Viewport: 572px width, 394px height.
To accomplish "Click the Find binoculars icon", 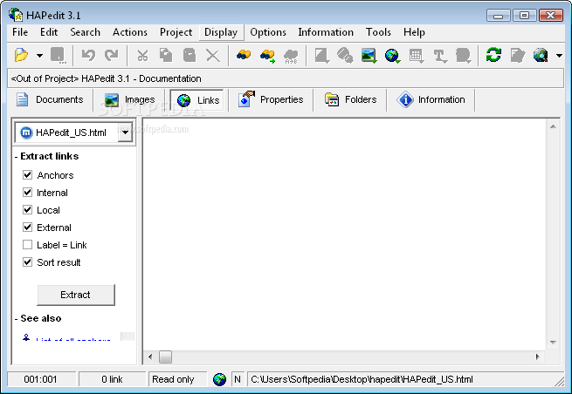I will (244, 55).
